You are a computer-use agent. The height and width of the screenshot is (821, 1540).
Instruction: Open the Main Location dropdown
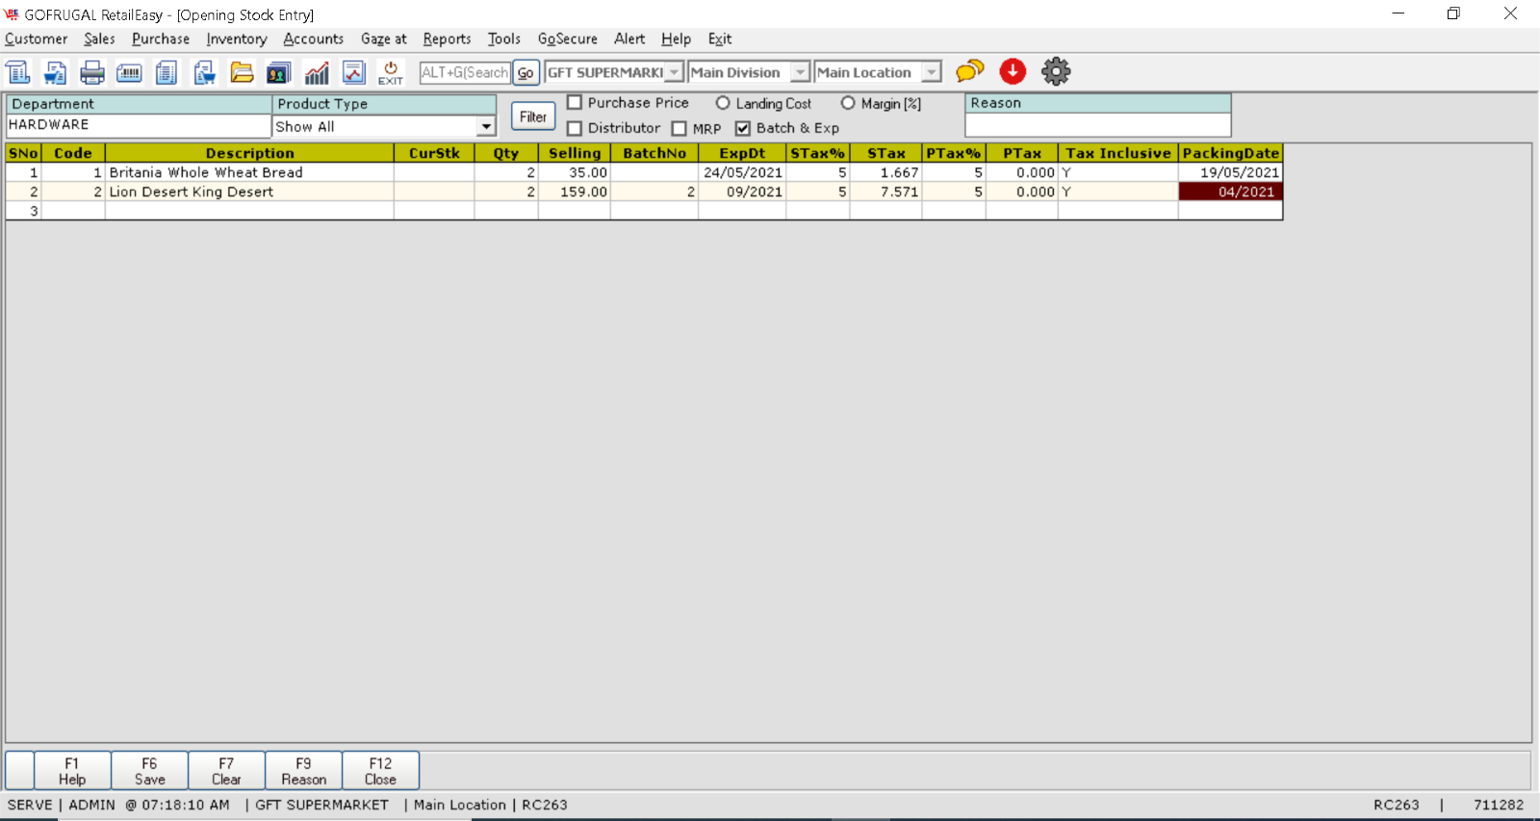931,72
